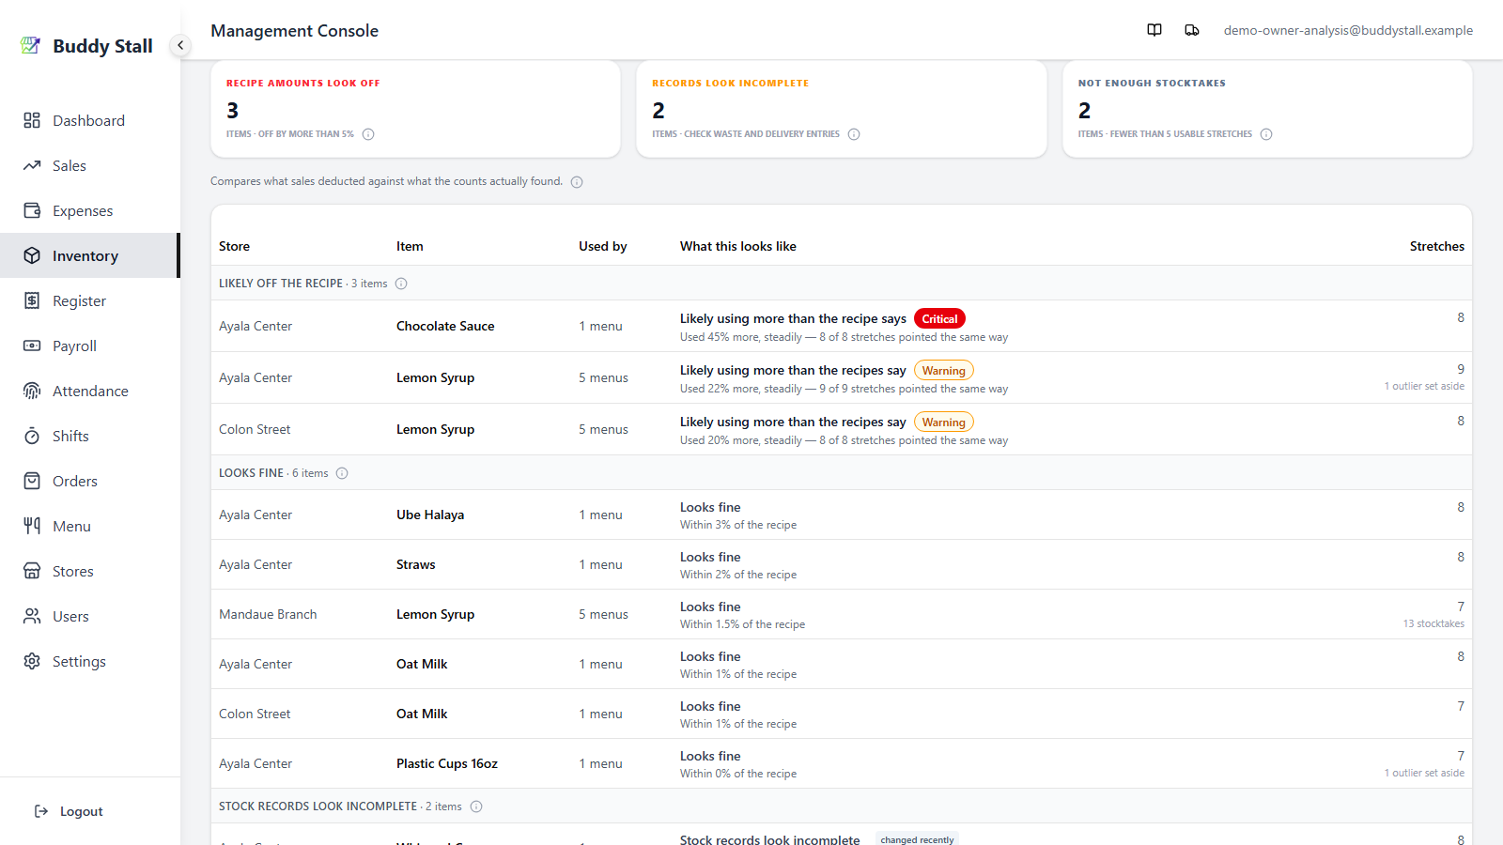This screenshot has width=1503, height=845.
Task: Open Stores in the sidebar
Action: (89, 571)
